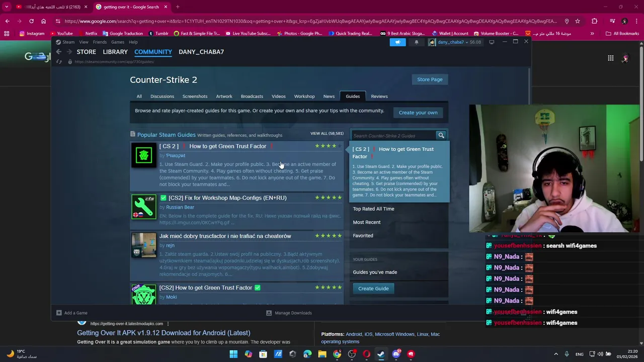
Task: Click the Add a Game plus icon
Action: click(x=59, y=313)
